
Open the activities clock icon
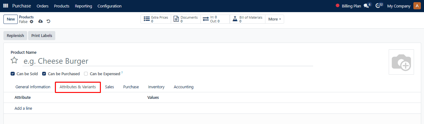[378, 6]
